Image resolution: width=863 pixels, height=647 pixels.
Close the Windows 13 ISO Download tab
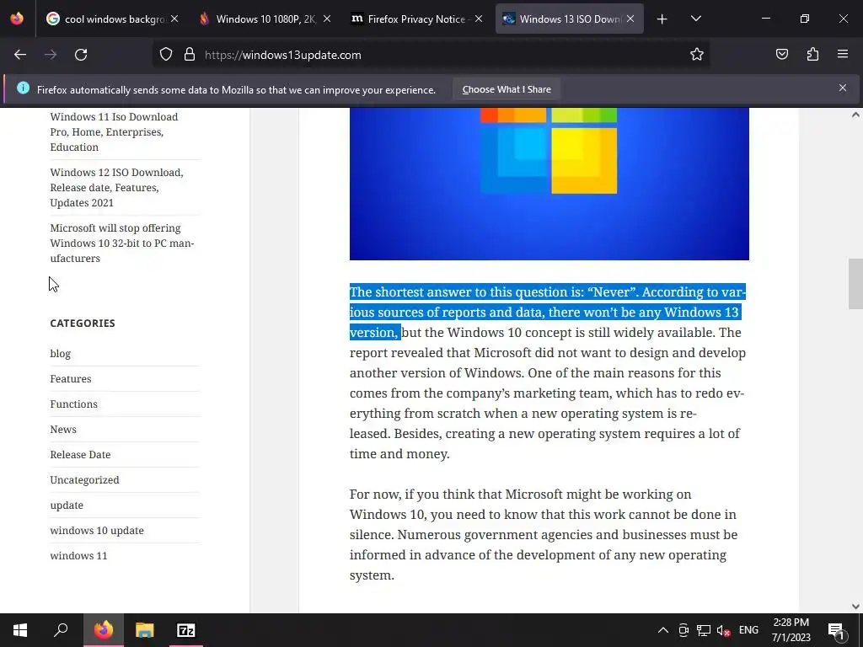pos(630,19)
